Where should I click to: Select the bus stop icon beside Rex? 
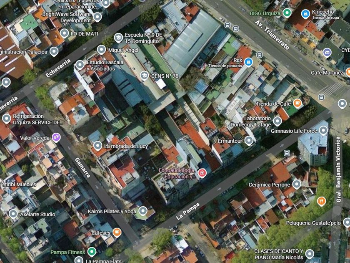pos(259,55)
